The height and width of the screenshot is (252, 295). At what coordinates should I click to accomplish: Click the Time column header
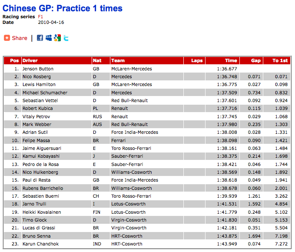tap(231, 61)
